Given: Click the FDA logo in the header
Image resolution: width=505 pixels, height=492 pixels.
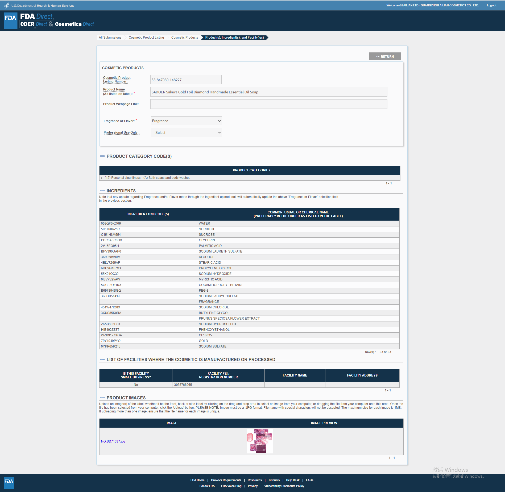Looking at the screenshot, I should coord(11,20).
